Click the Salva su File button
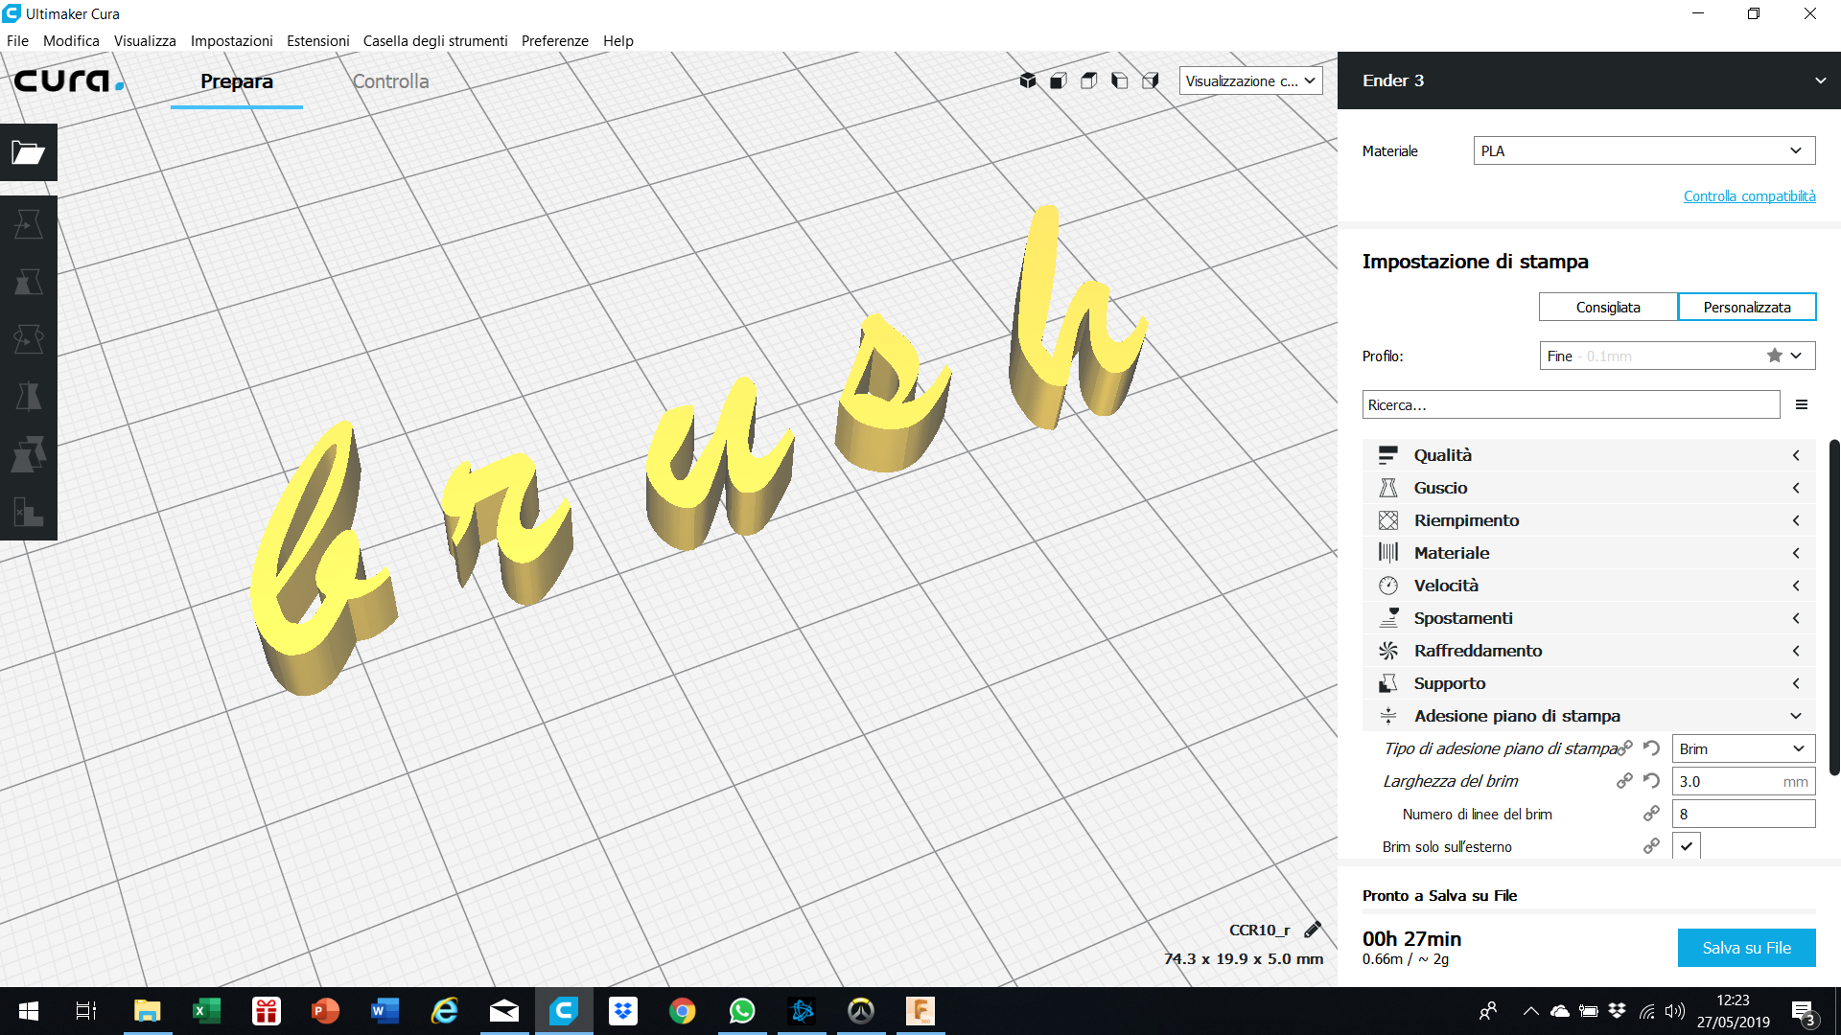The height and width of the screenshot is (1035, 1841). pyautogui.click(x=1746, y=948)
